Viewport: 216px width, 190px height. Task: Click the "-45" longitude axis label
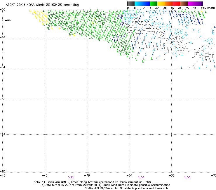3,175
